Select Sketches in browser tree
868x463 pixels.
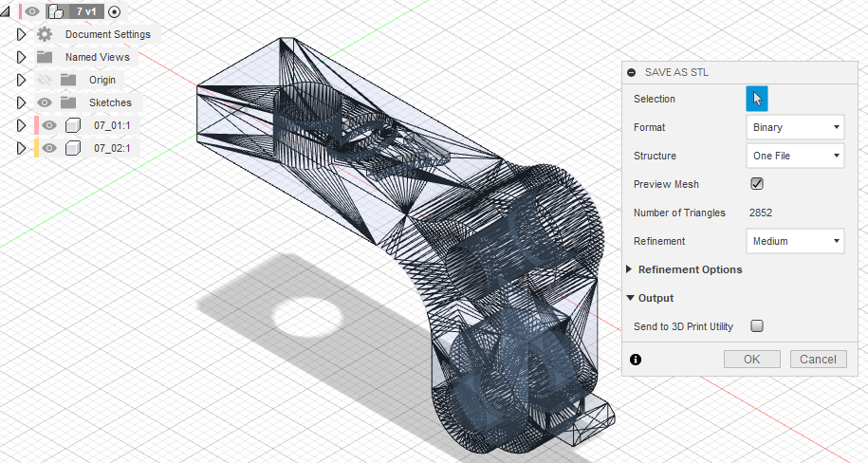click(x=110, y=102)
